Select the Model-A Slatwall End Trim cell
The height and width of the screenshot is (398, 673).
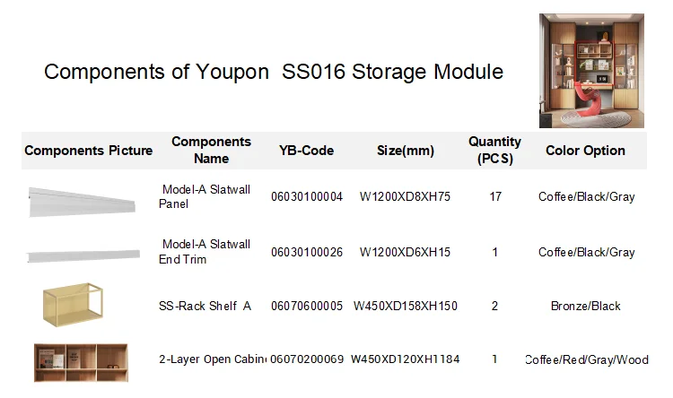[x=205, y=252]
